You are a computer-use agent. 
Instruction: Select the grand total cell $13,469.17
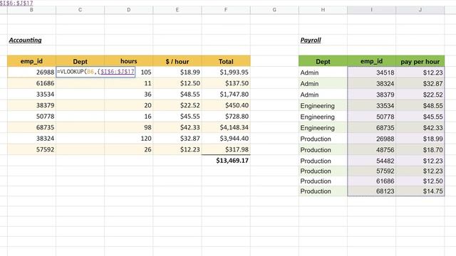[x=226, y=161]
